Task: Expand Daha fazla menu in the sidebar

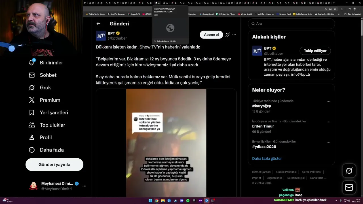Action: (x=47, y=150)
